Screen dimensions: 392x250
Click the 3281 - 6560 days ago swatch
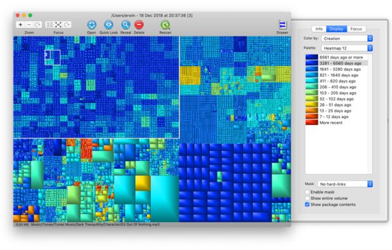[311, 63]
